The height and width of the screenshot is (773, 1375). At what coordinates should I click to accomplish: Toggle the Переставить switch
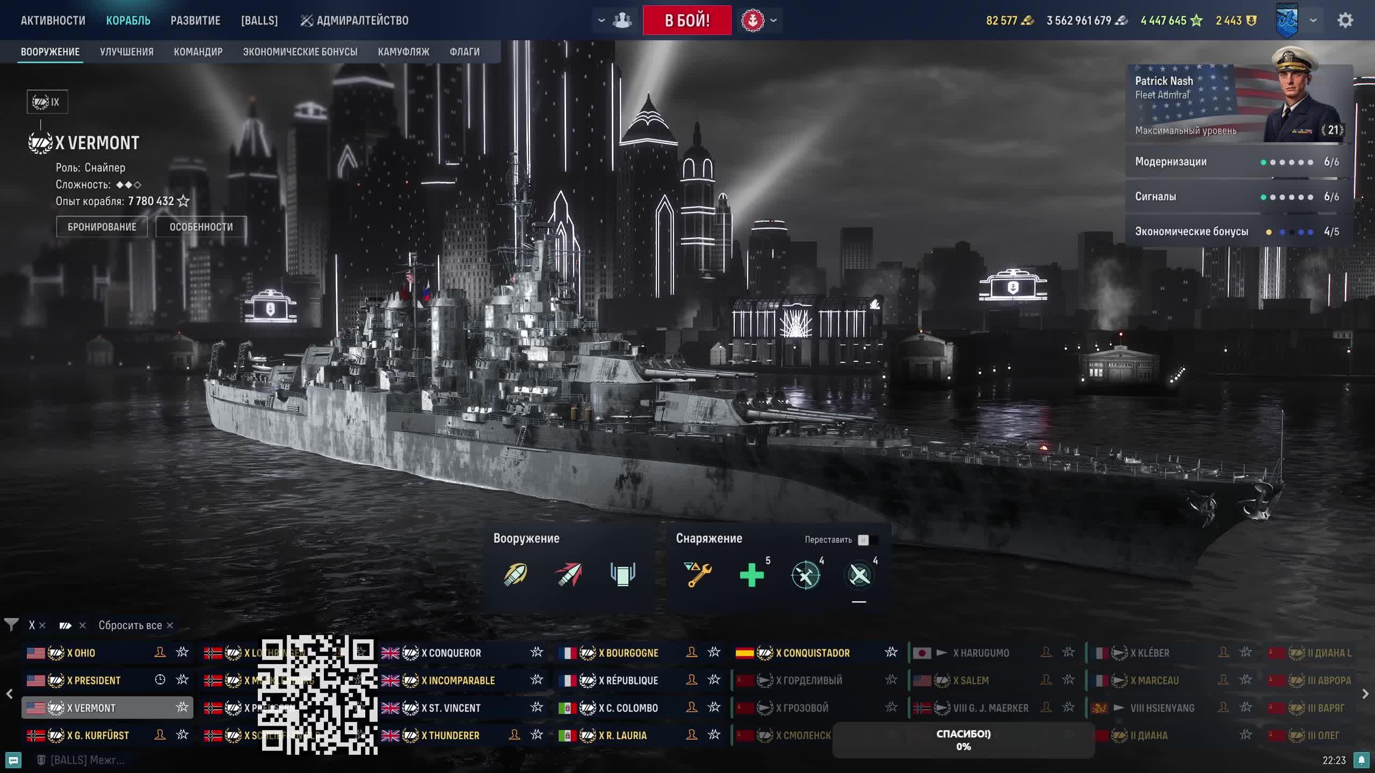point(867,539)
